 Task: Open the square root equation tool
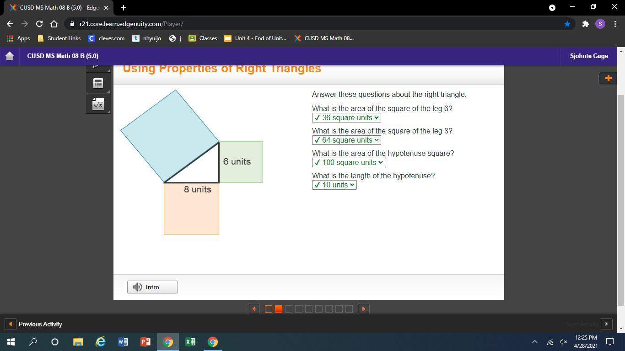click(x=98, y=104)
